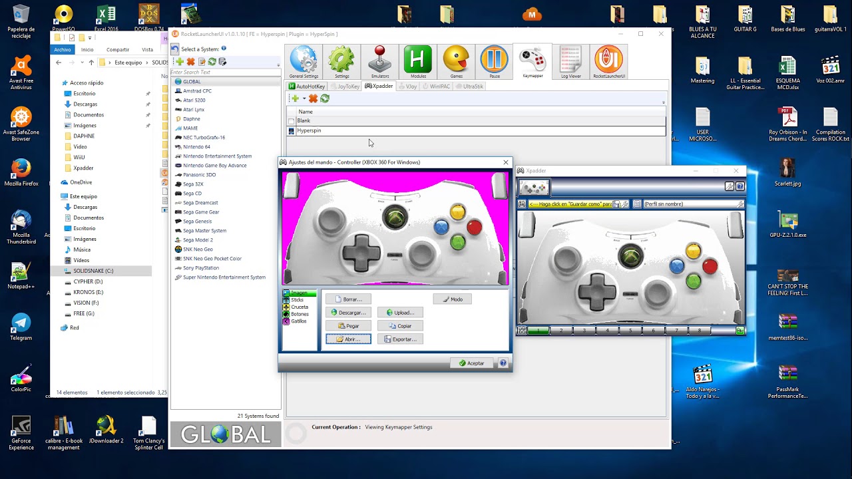This screenshot has width=852, height=479.
Task: Open the Vista ribbon tab
Action: point(147,49)
